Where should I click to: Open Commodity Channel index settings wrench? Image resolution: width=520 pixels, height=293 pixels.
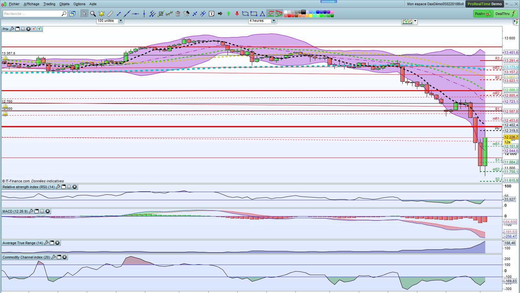pyautogui.click(x=54, y=257)
